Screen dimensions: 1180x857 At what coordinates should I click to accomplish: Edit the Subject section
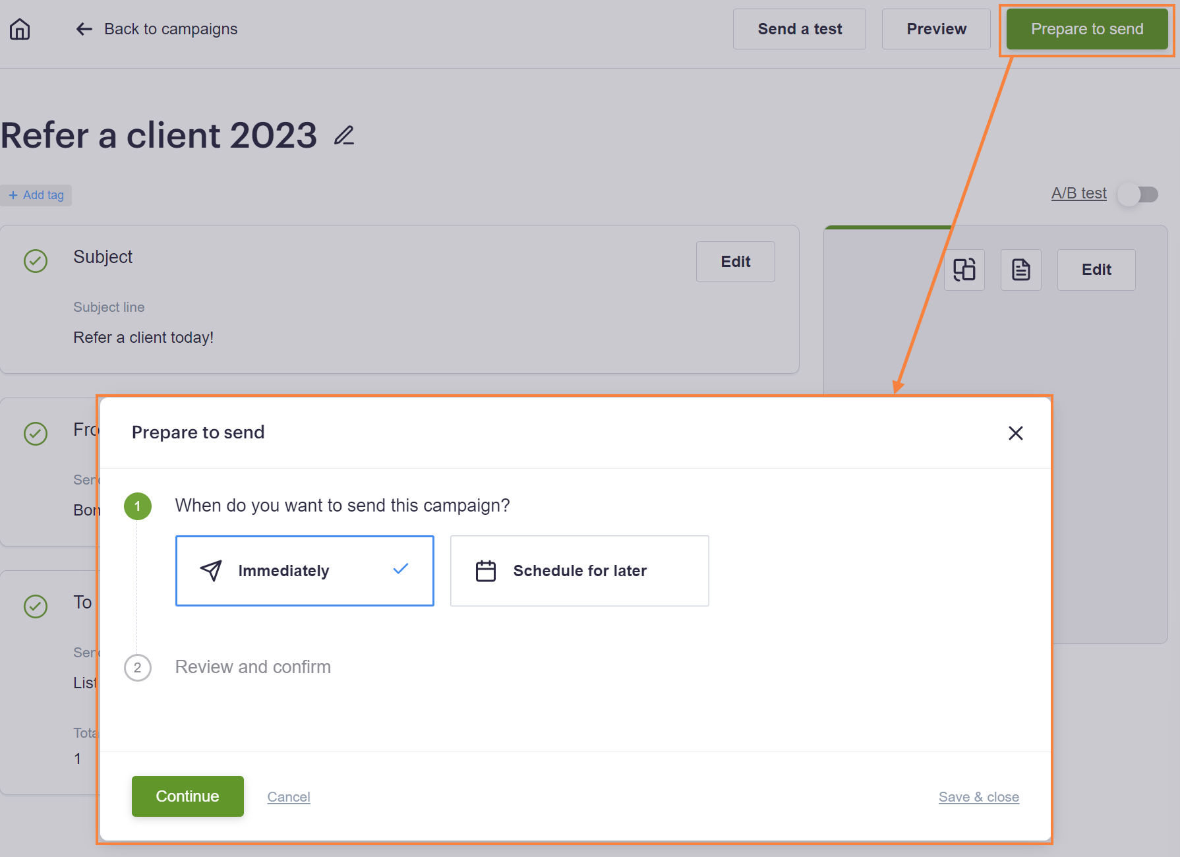pos(736,262)
